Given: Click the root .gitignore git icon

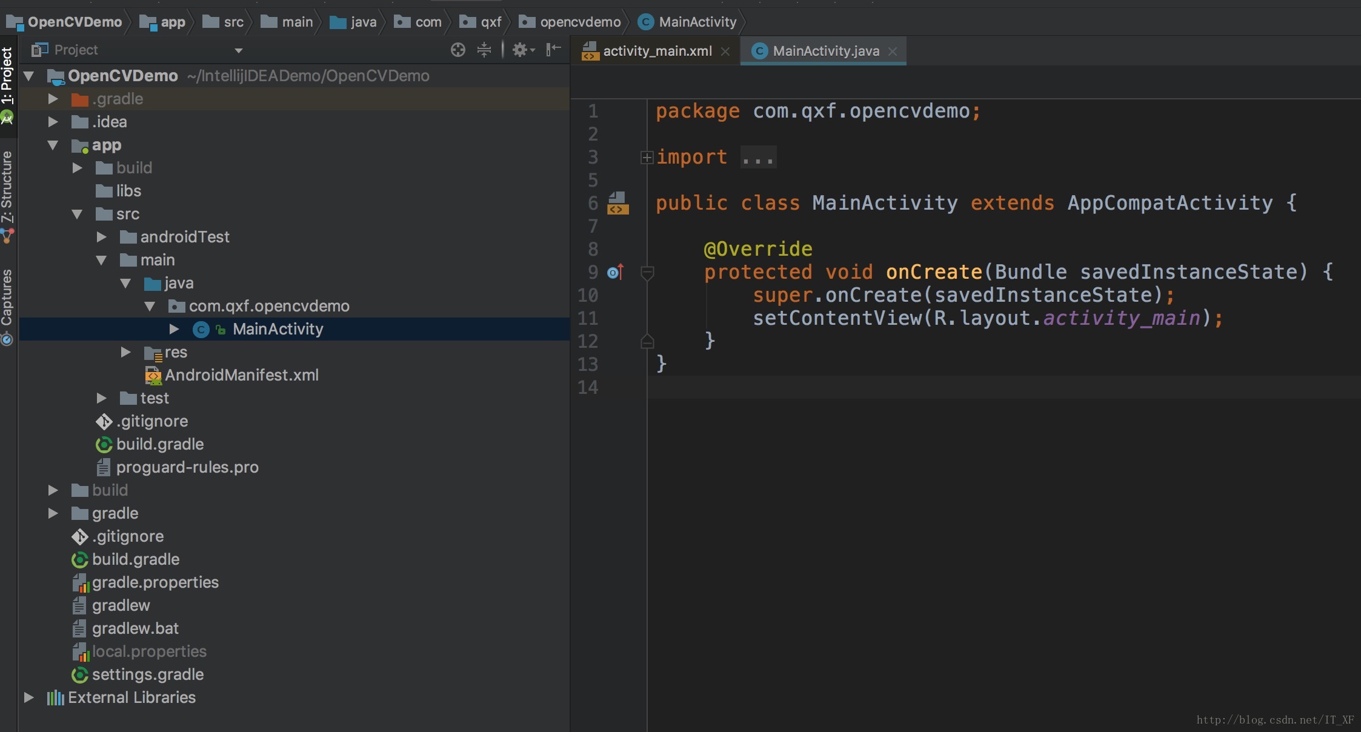Looking at the screenshot, I should (x=79, y=536).
